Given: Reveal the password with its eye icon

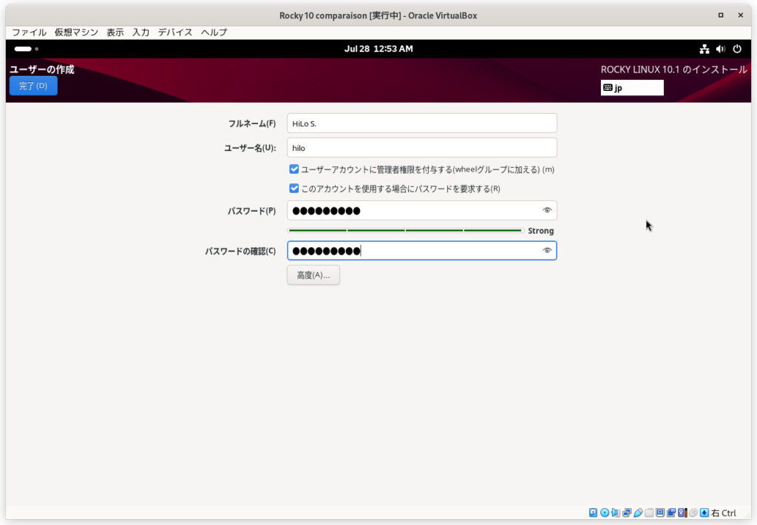Looking at the screenshot, I should coord(547,210).
